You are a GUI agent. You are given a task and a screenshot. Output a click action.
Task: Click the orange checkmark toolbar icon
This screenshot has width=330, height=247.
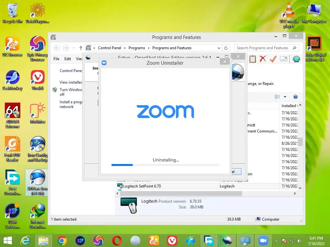(x=273, y=59)
